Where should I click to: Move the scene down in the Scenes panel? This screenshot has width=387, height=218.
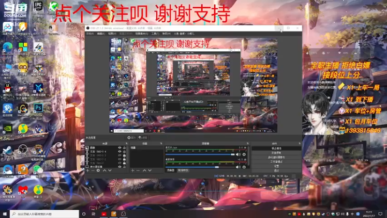(149, 171)
